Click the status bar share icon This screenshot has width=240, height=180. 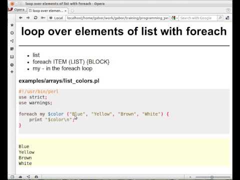click(28, 177)
